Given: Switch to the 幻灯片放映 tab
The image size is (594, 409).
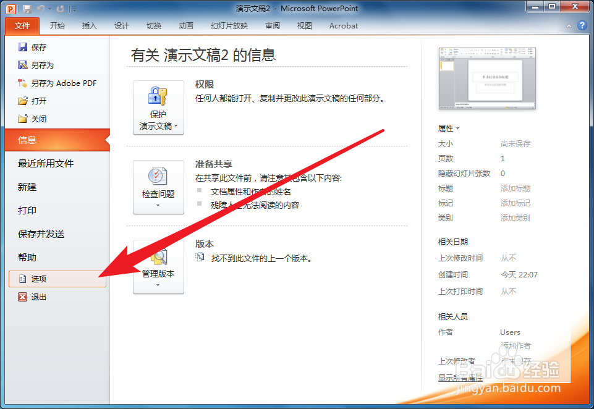Looking at the screenshot, I should click(229, 26).
